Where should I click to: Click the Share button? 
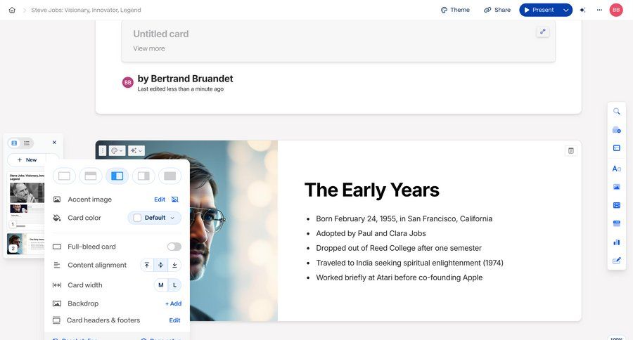497,10
